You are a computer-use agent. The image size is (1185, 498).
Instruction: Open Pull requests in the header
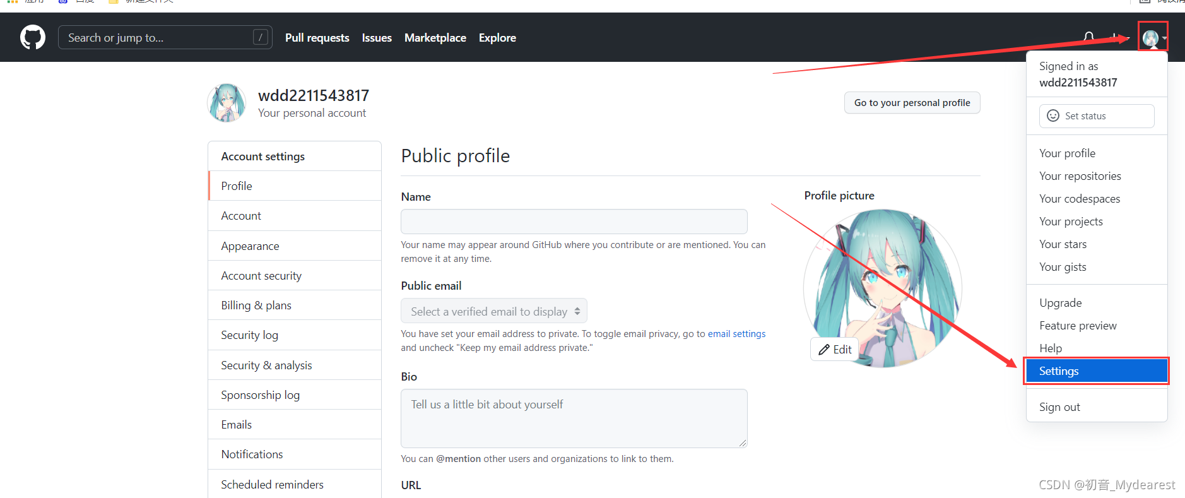(x=317, y=38)
